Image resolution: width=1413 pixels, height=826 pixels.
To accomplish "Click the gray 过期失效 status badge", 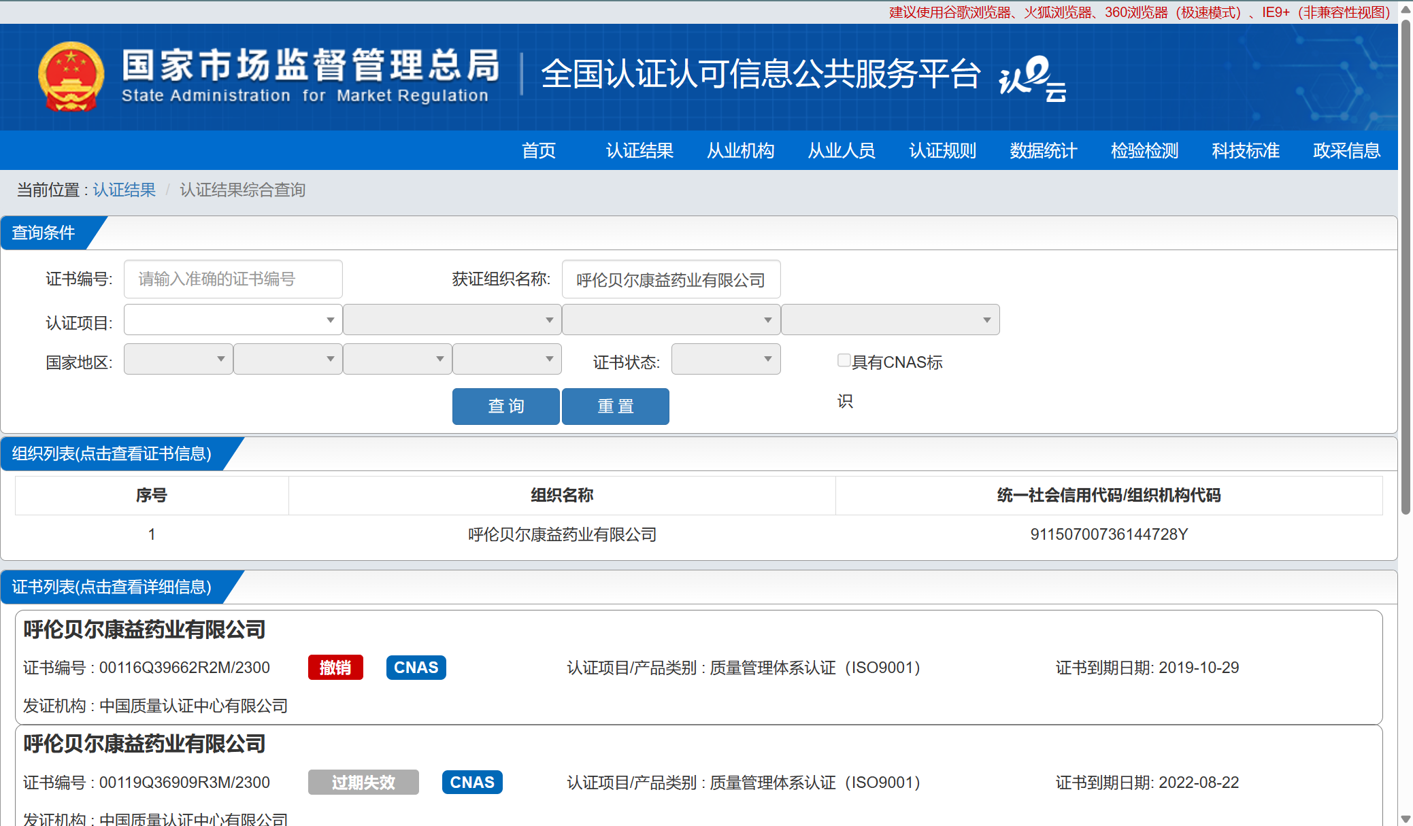I will tap(363, 782).
